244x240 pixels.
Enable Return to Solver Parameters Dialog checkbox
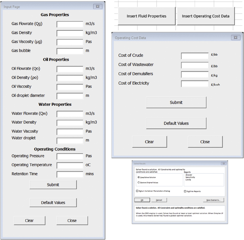(137, 191)
